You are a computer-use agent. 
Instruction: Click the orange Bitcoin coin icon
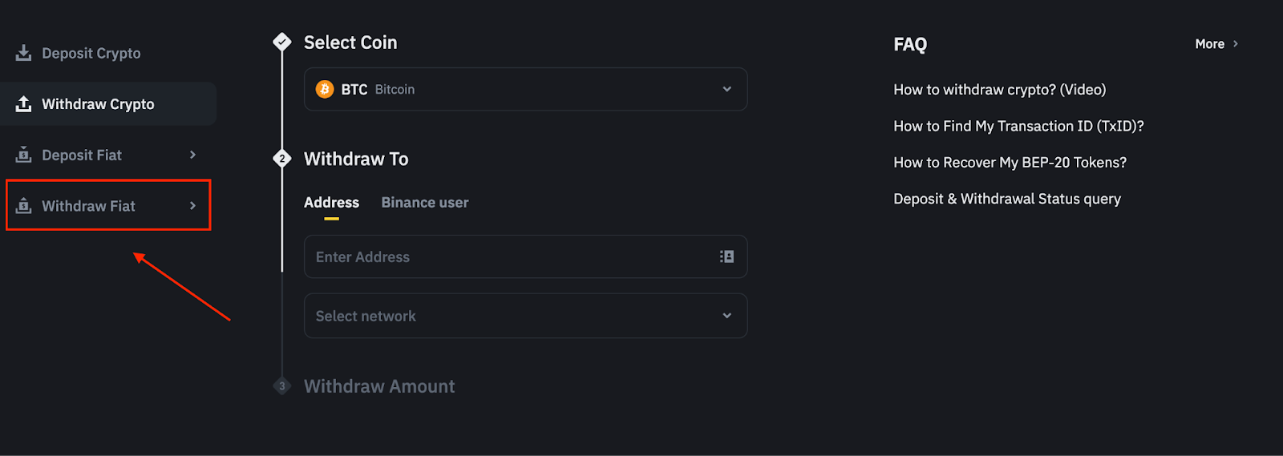pyautogui.click(x=325, y=89)
